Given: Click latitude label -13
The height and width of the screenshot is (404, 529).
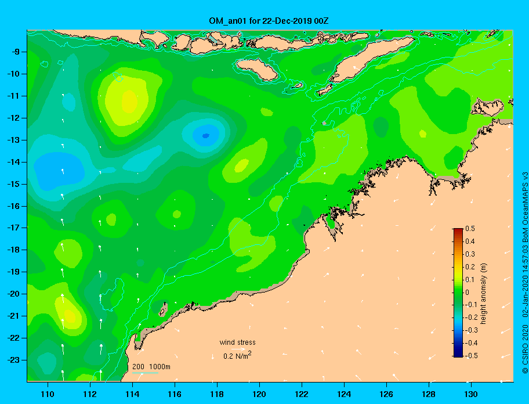Looking at the screenshot, I should [x=13, y=140].
